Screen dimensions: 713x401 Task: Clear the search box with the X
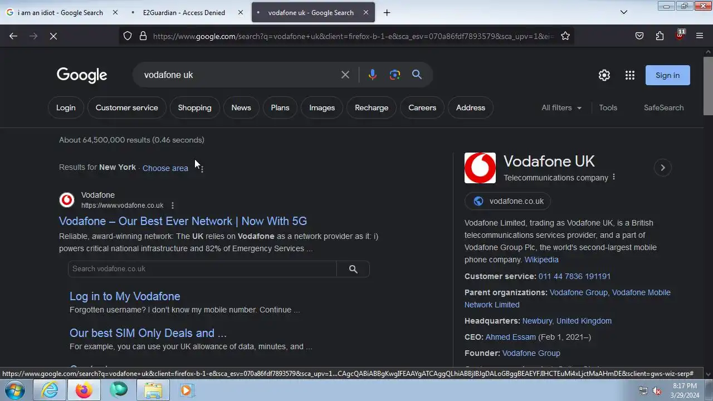[x=345, y=75]
